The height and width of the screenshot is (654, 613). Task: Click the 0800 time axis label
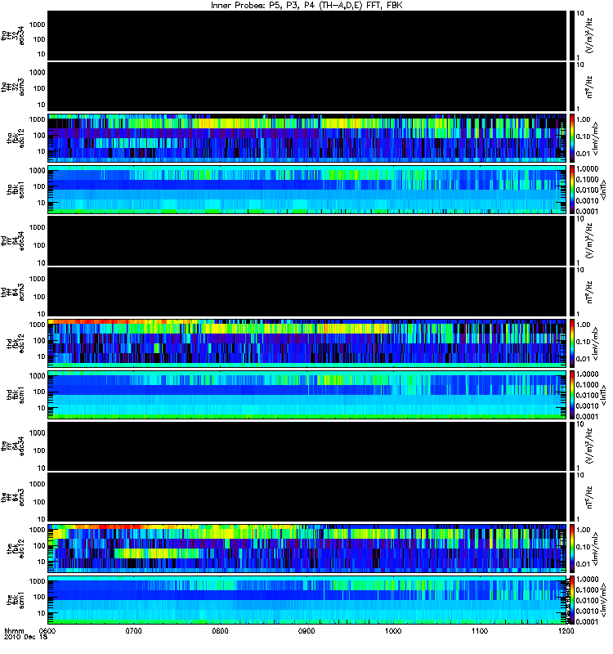[x=220, y=631]
